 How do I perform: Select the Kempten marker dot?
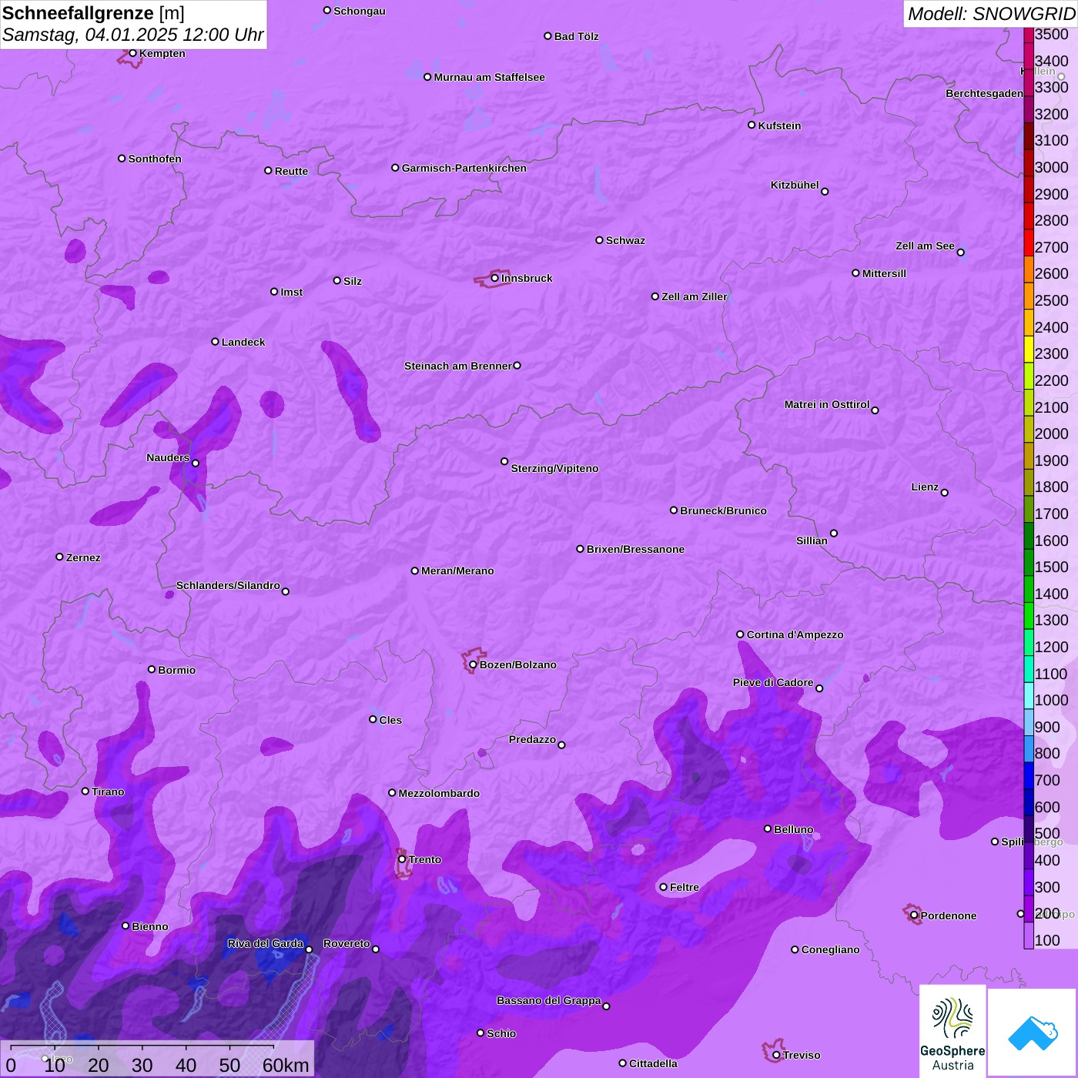point(133,53)
